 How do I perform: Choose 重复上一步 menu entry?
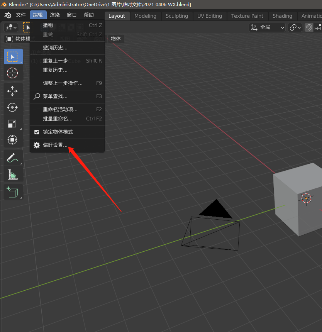click(x=67, y=61)
